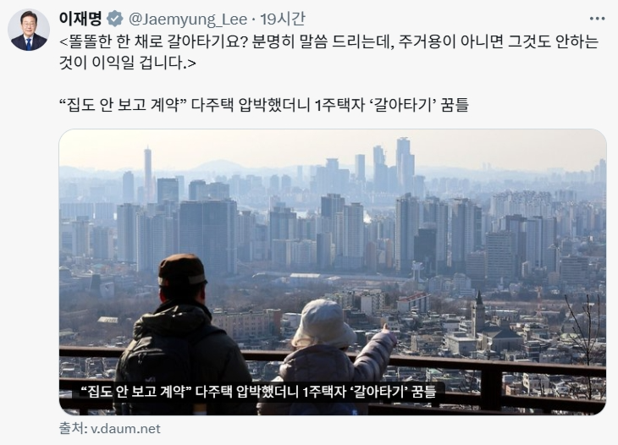Click the blue verified badge icon
618x445 pixels.
pos(115,19)
